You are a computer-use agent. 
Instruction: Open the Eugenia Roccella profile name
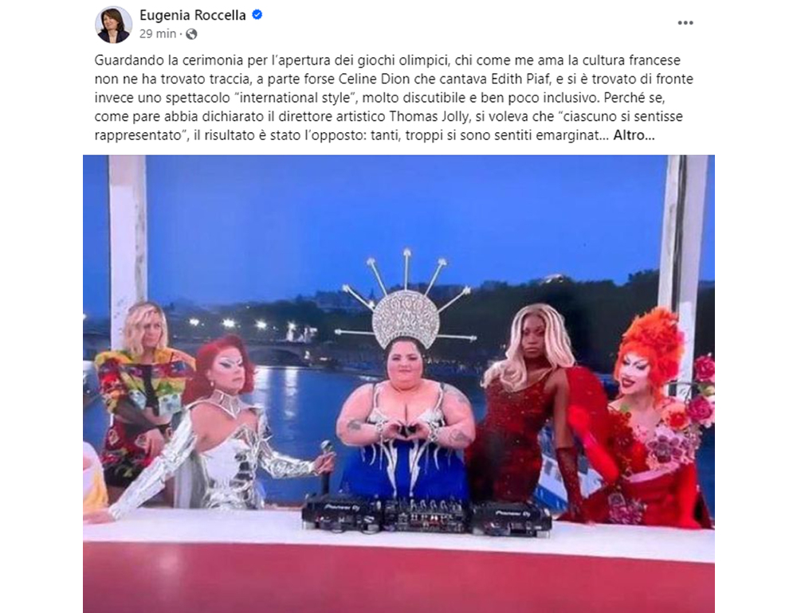point(193,15)
